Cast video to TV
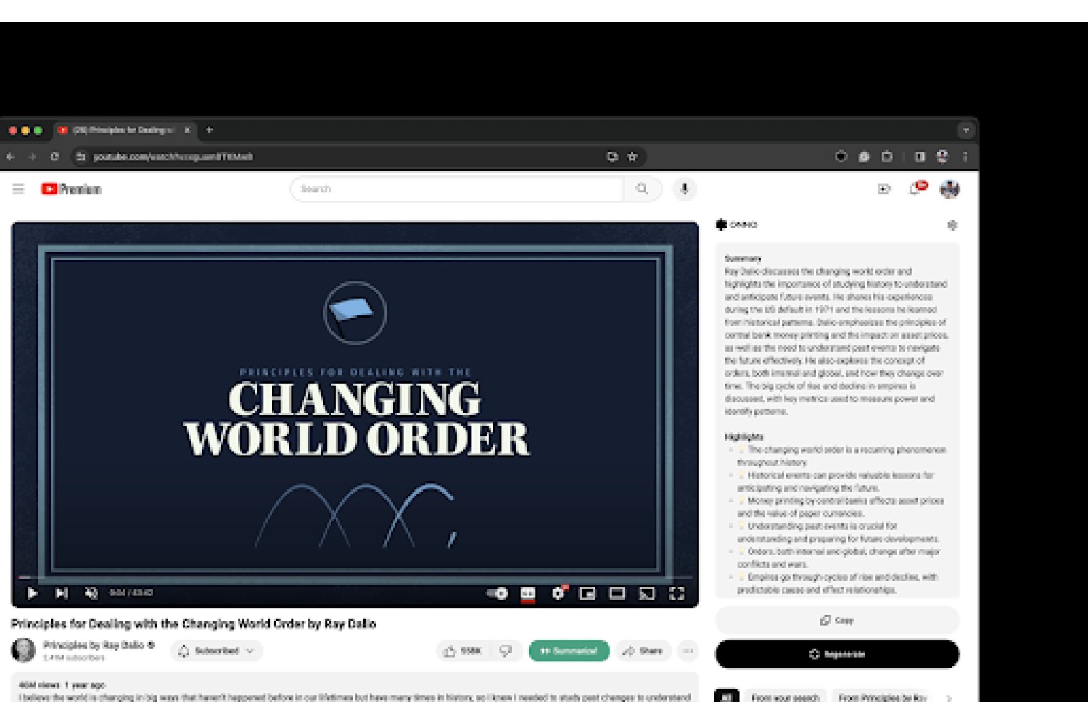The height and width of the screenshot is (725, 1088). (646, 594)
